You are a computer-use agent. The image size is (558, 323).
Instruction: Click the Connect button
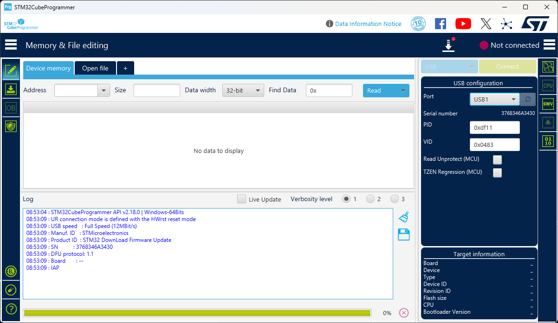pyautogui.click(x=507, y=66)
